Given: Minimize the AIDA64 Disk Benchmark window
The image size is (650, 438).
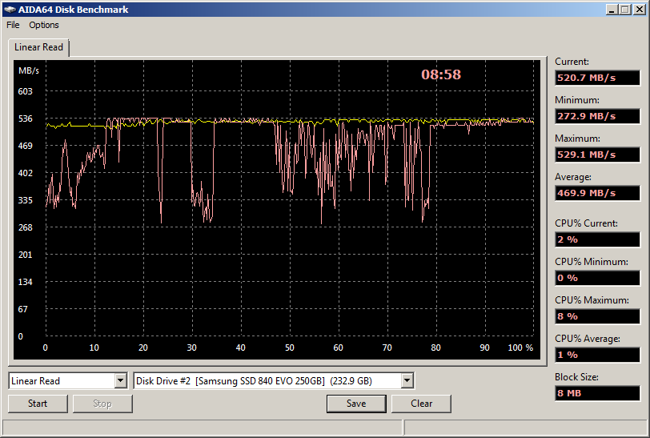Looking at the screenshot, I should coord(612,10).
